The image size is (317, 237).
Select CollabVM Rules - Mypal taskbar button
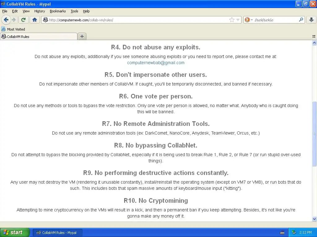pos(57,233)
